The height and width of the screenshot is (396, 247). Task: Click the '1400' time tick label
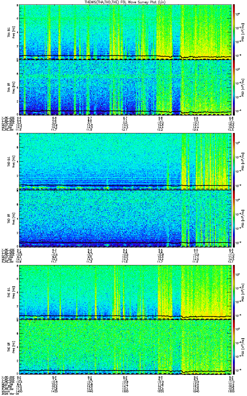pos(19,392)
